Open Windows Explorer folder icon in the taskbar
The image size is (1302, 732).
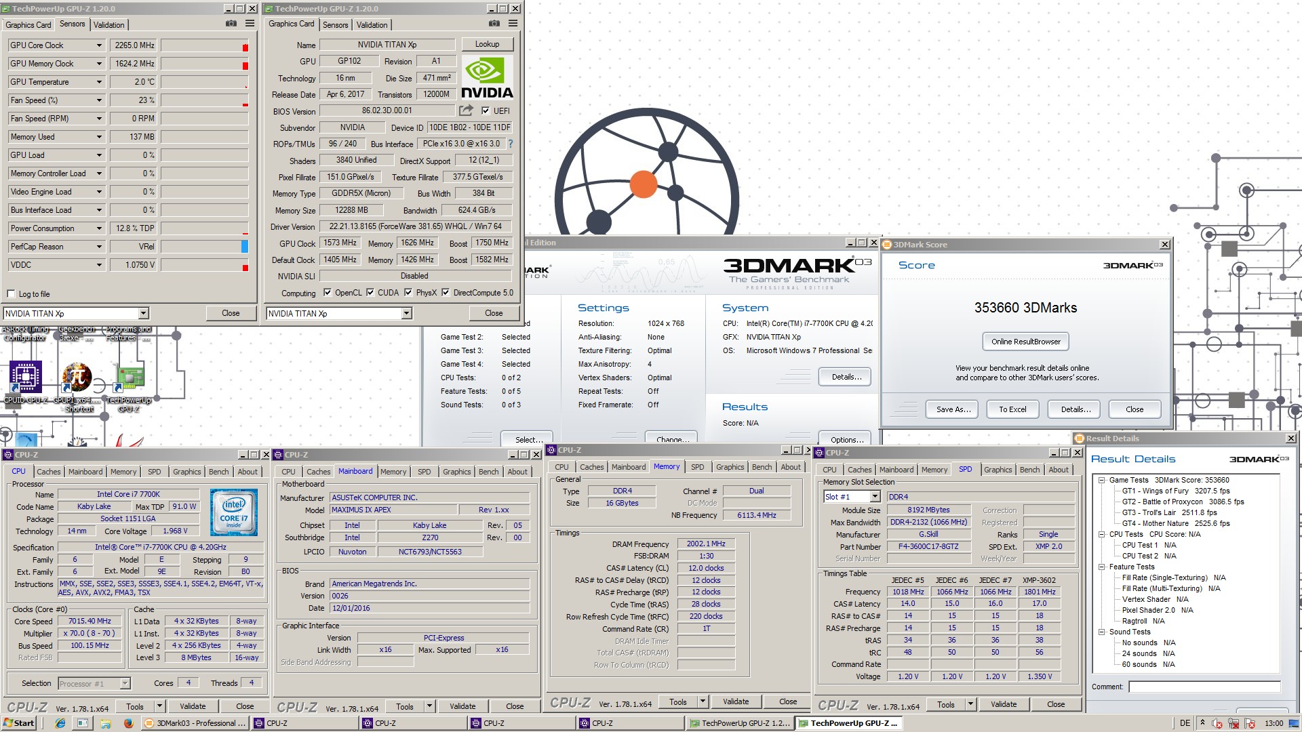pyautogui.click(x=105, y=723)
